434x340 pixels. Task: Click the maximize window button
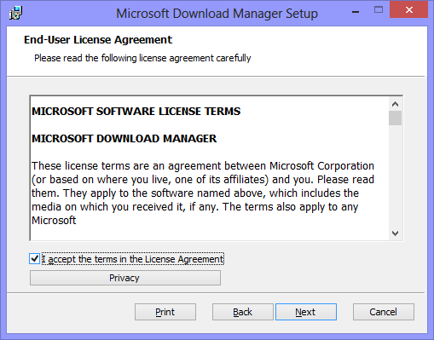pyautogui.click(x=379, y=10)
